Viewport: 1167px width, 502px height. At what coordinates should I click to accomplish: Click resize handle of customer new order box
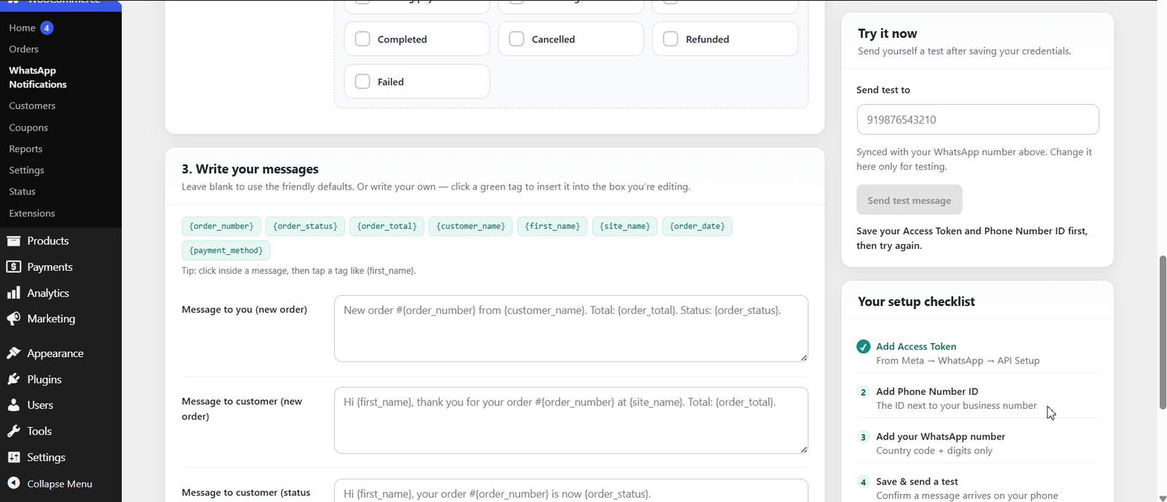(804, 450)
